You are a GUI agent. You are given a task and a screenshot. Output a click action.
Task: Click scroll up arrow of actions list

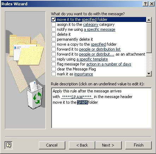click(x=149, y=20)
